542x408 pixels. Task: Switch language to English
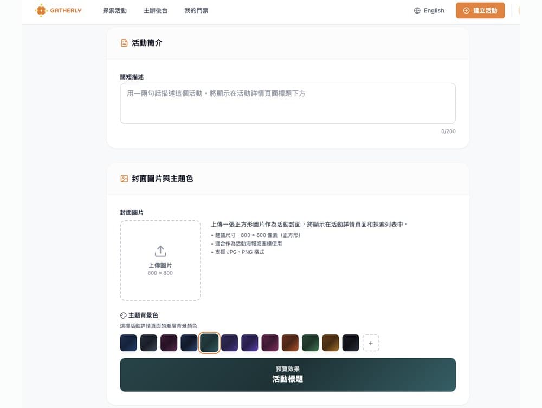coord(429,10)
